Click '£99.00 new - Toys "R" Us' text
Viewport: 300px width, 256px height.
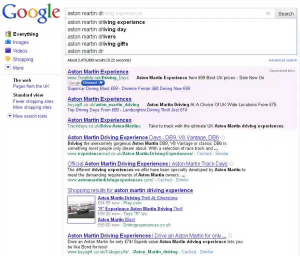122,214
